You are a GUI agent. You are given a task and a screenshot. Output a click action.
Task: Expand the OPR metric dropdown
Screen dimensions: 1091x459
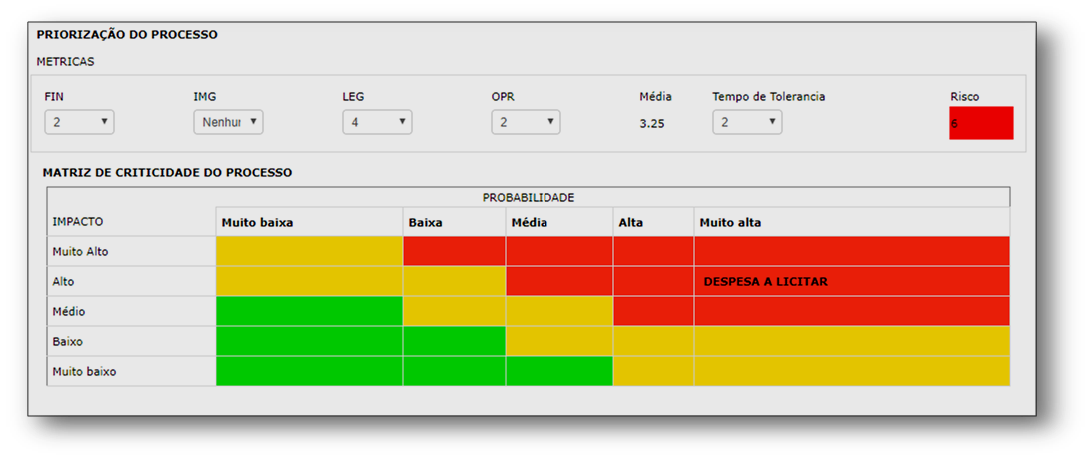click(x=526, y=122)
